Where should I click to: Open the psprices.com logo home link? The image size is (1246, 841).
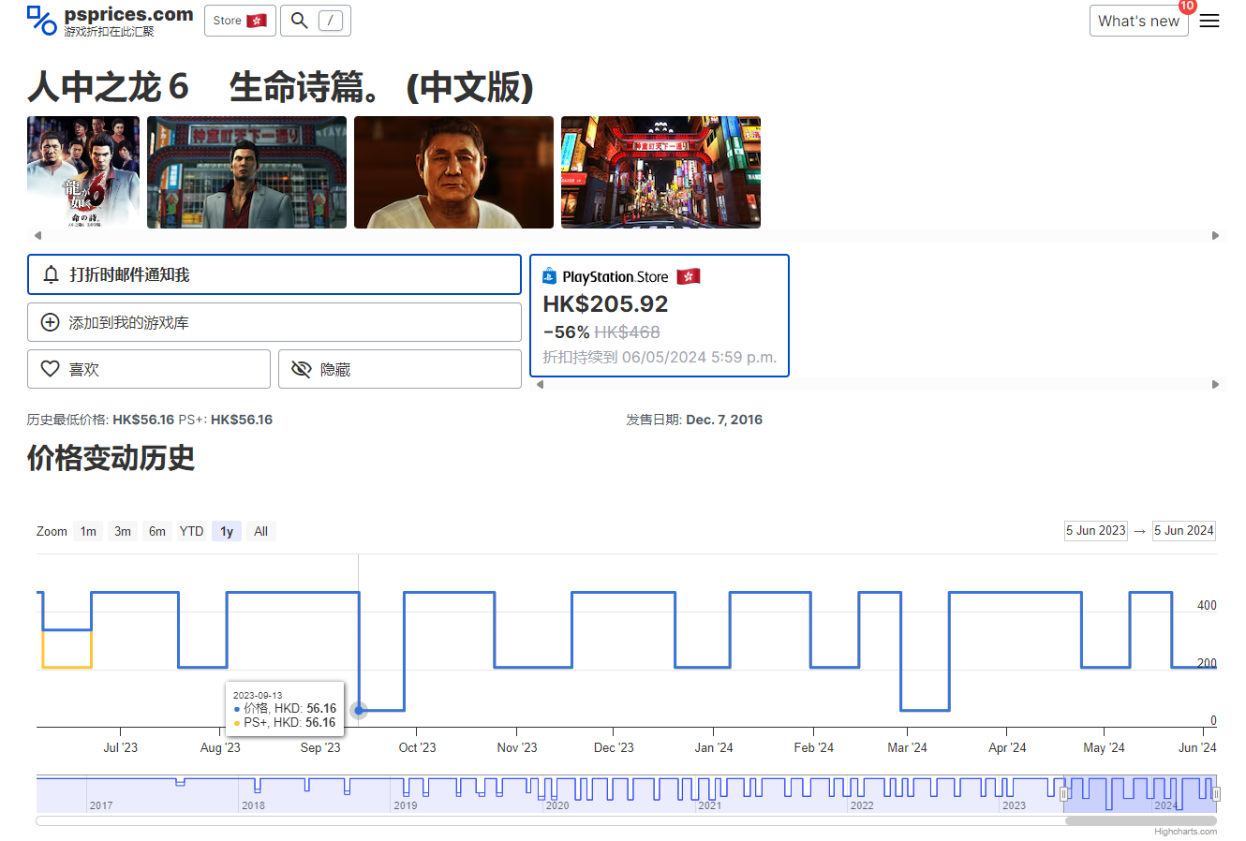click(x=110, y=21)
